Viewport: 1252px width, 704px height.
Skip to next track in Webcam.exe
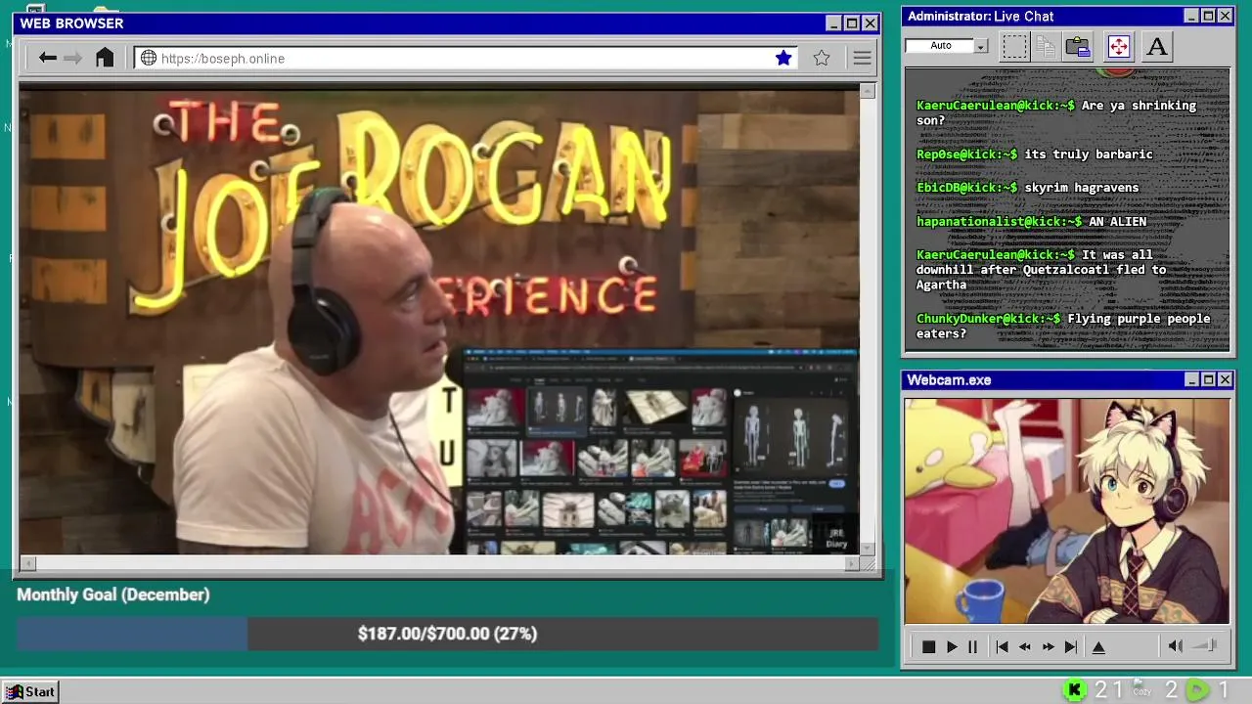point(1071,646)
